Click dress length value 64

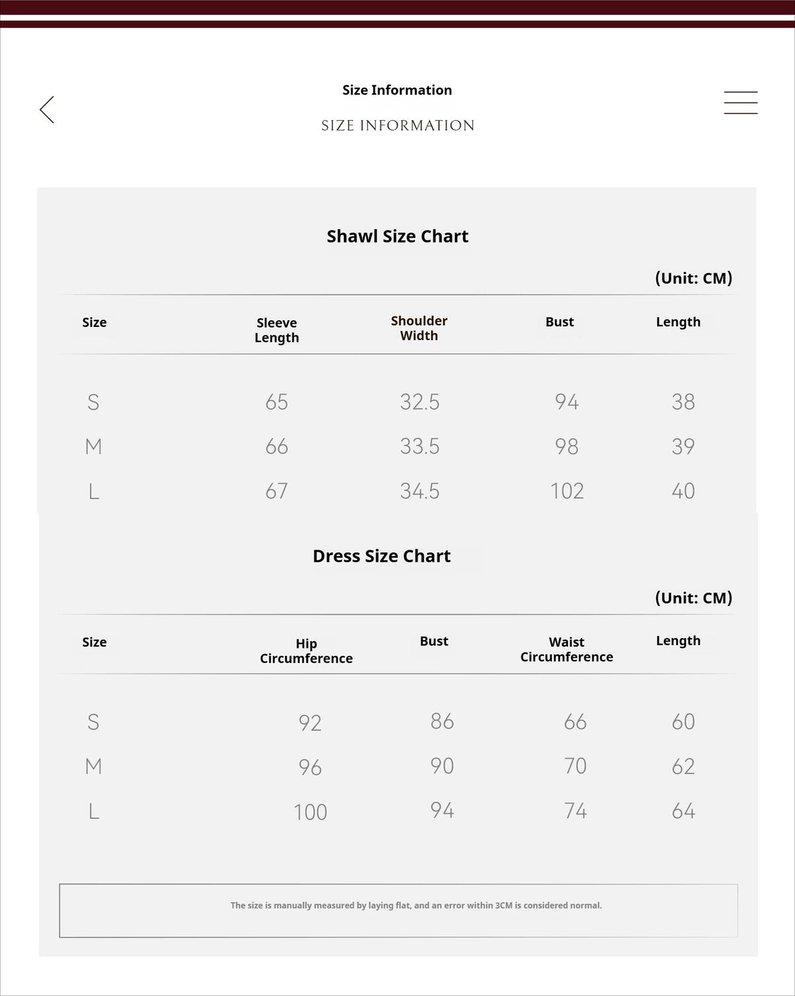click(x=683, y=811)
